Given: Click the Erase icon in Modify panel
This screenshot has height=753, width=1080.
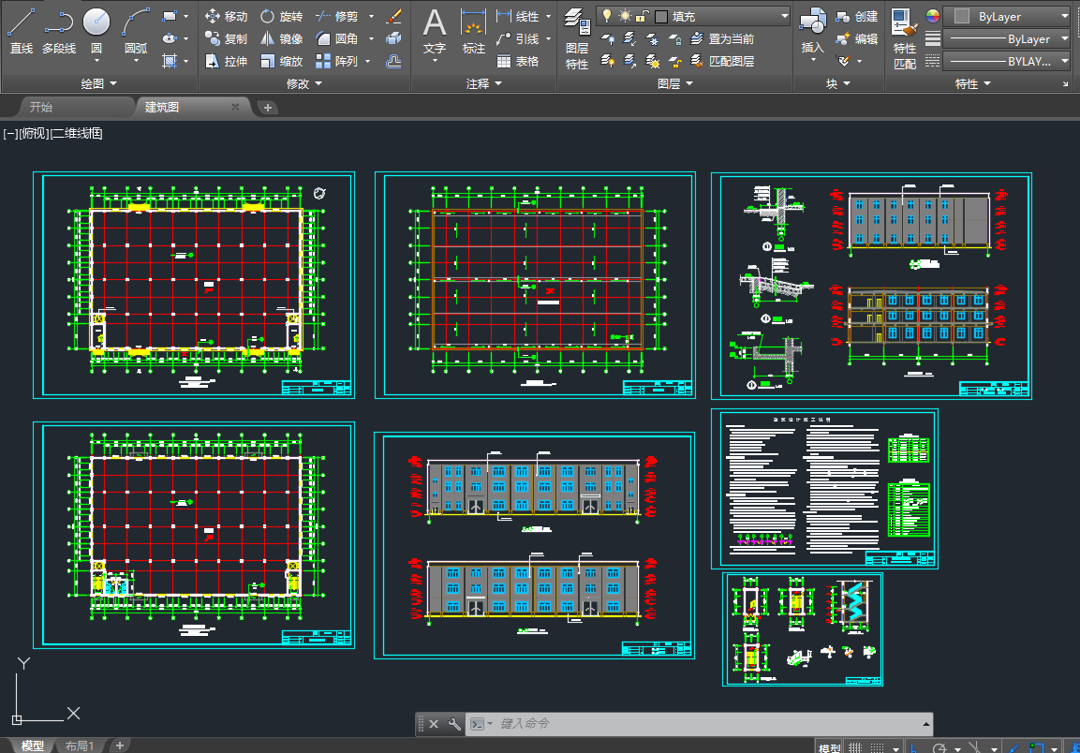Looking at the screenshot, I should click(394, 16).
